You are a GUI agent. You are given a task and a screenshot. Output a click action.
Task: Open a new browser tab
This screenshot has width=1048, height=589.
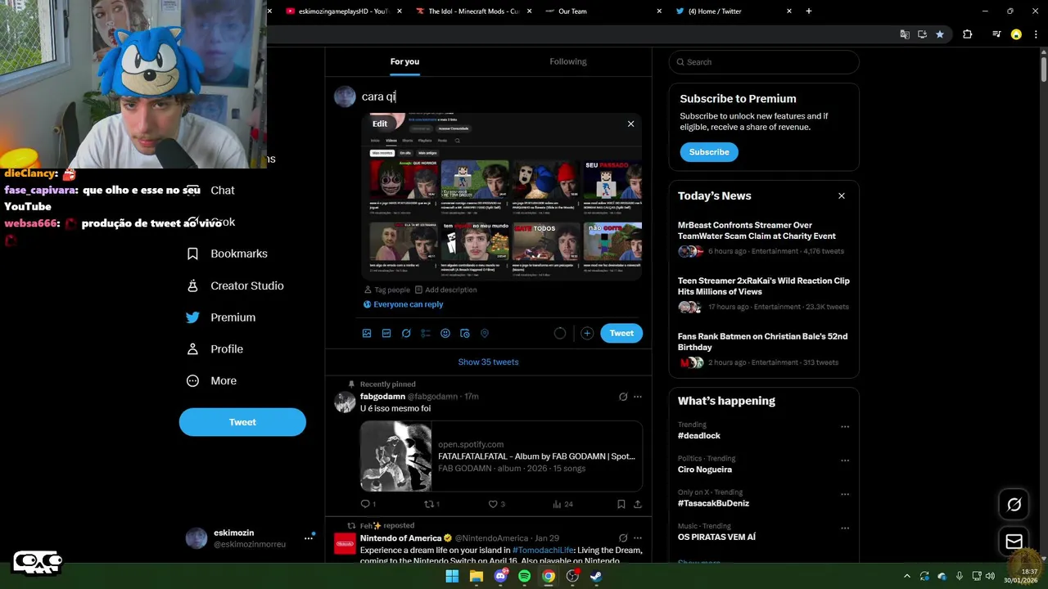809,11
